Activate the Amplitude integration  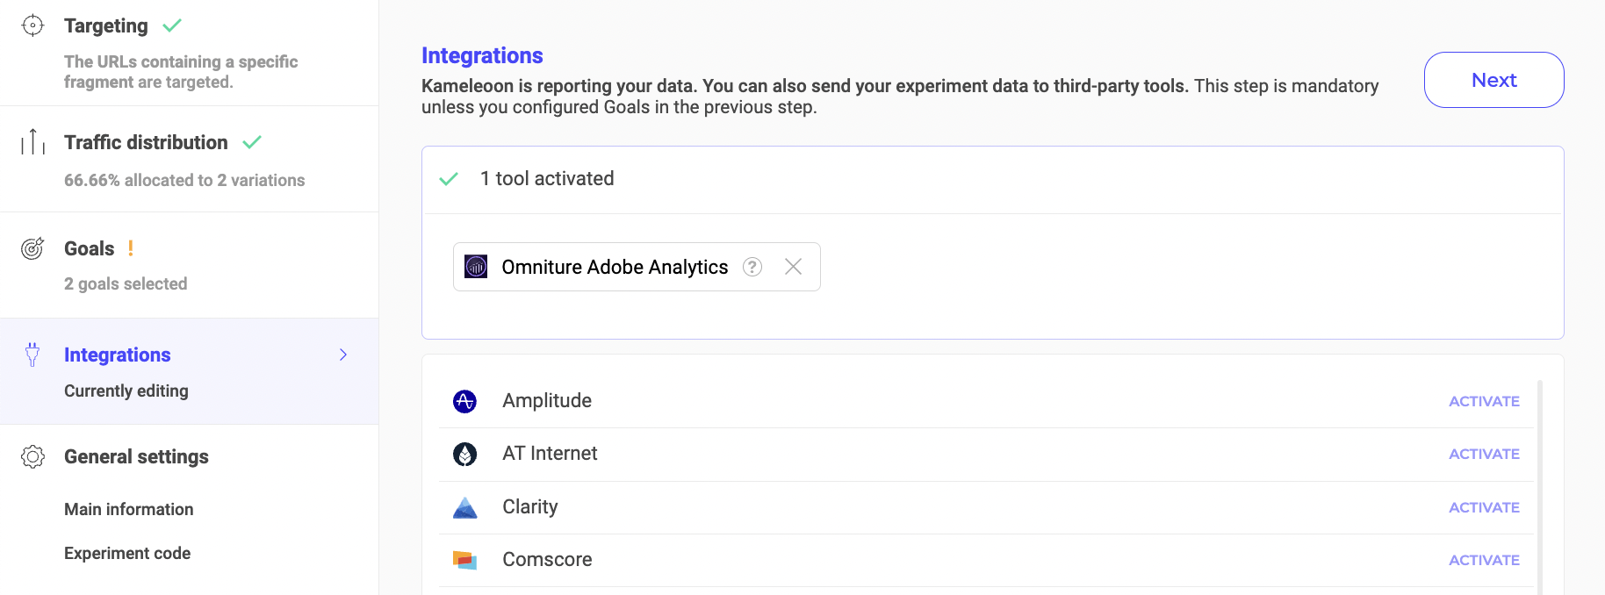click(1484, 401)
